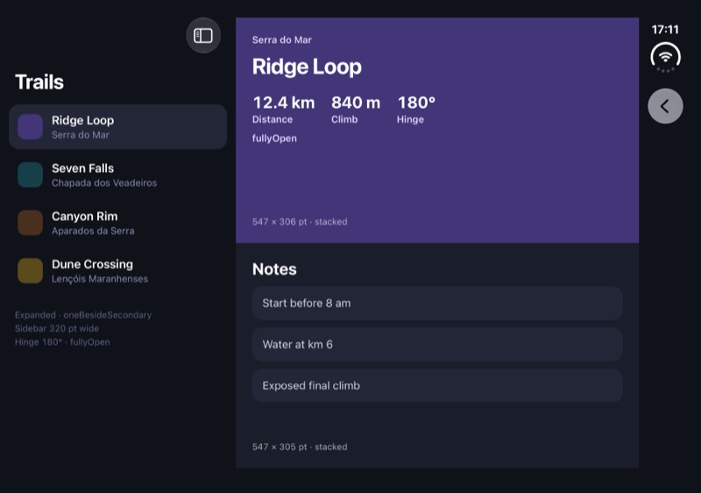Click the 'Chapada dos Veadeiros' subtitle

coord(104,183)
